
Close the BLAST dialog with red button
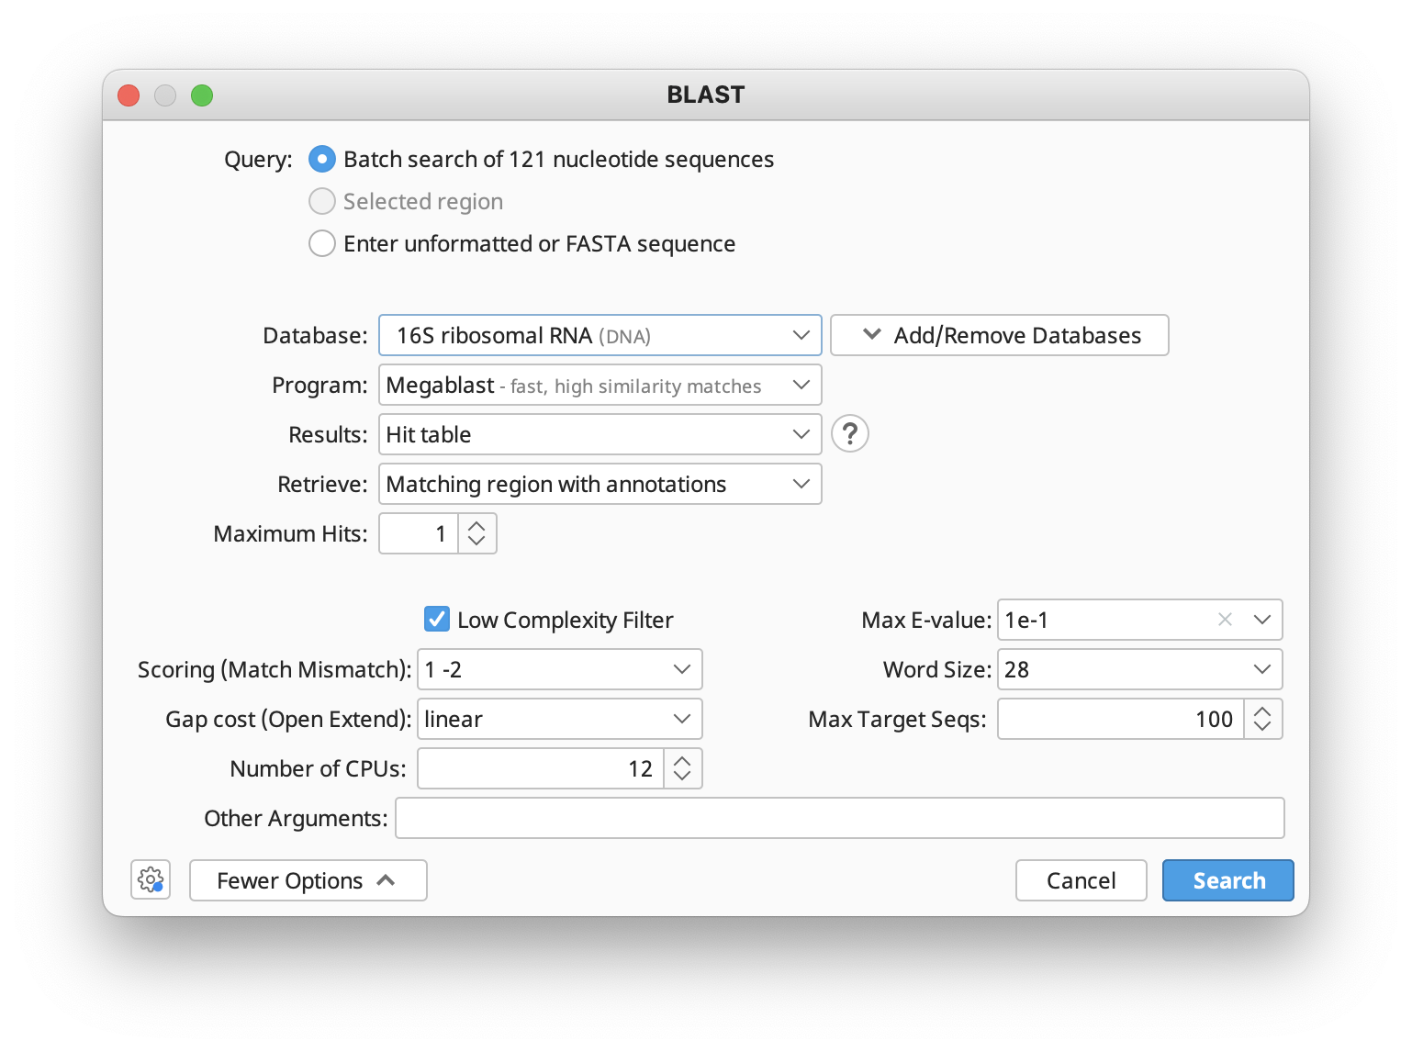click(129, 95)
